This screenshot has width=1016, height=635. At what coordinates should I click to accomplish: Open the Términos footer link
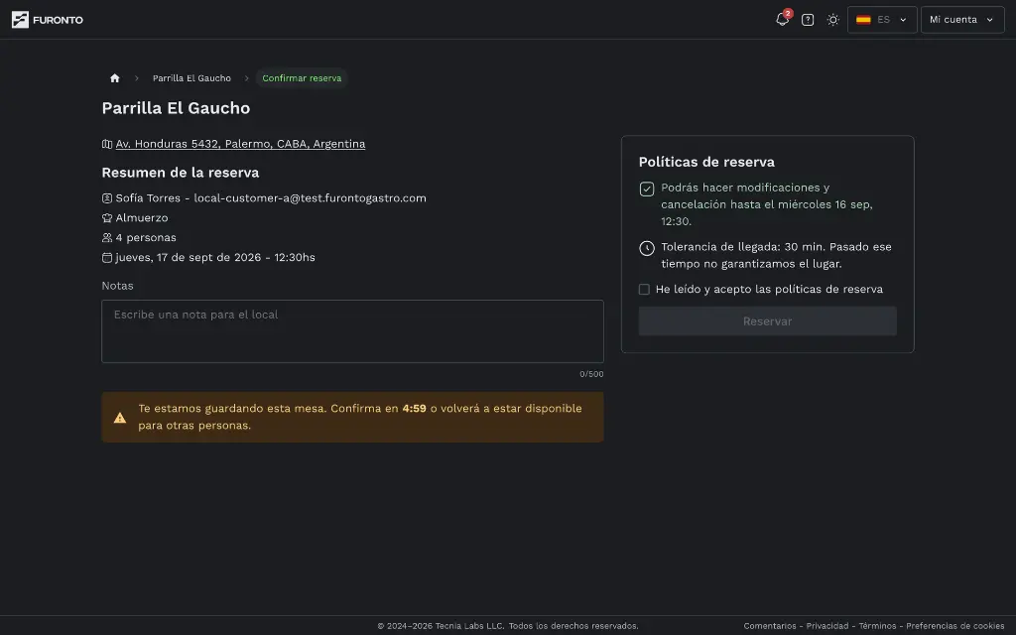[877, 626]
